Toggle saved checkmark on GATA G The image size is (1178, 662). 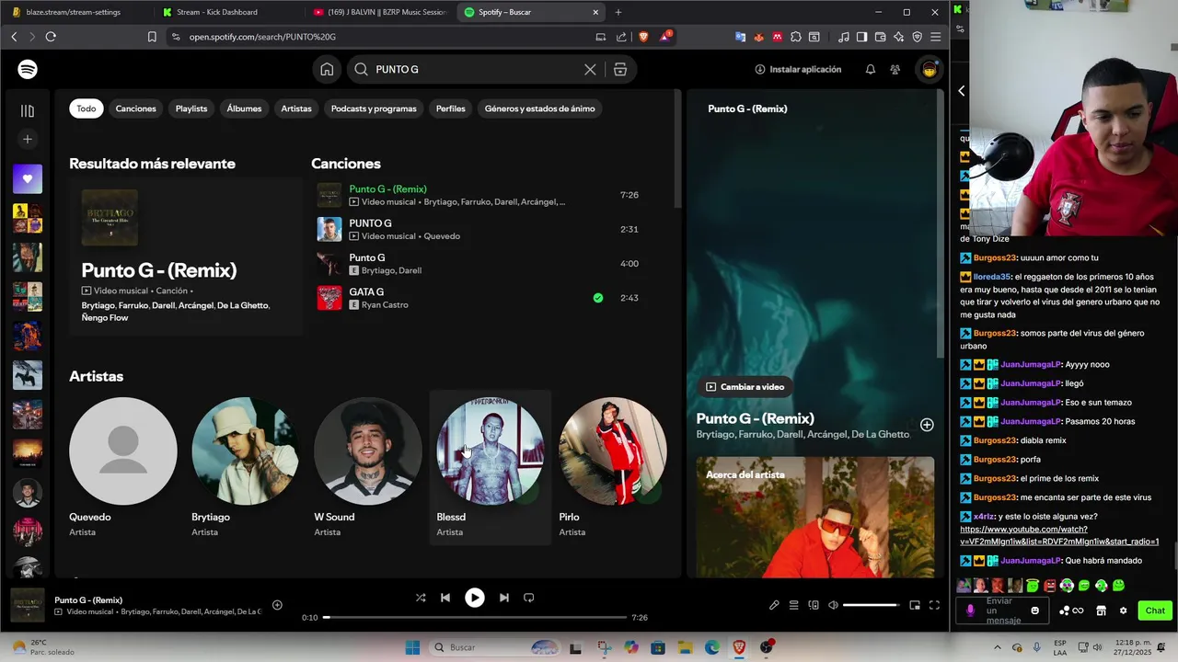(598, 298)
